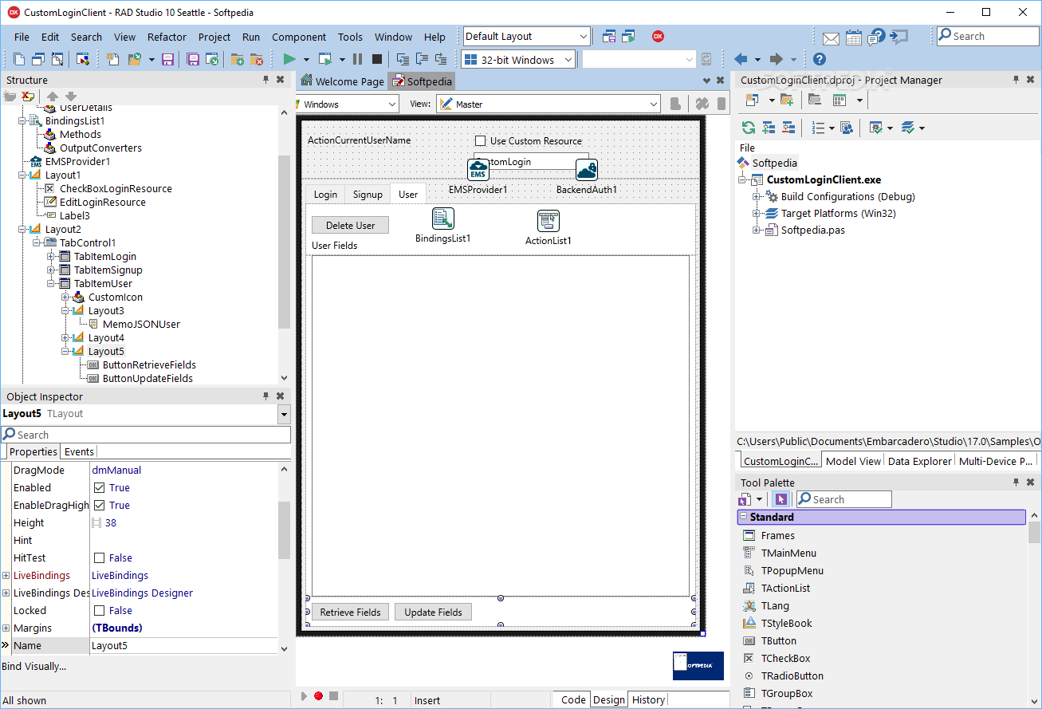Screen dimensions: 1042x709
Task: Click the Run Without Debugging icon
Action: tap(325, 59)
